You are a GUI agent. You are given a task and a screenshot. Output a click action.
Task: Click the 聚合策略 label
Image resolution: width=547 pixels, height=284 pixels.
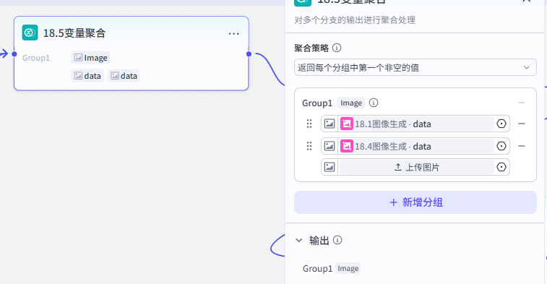coord(311,48)
